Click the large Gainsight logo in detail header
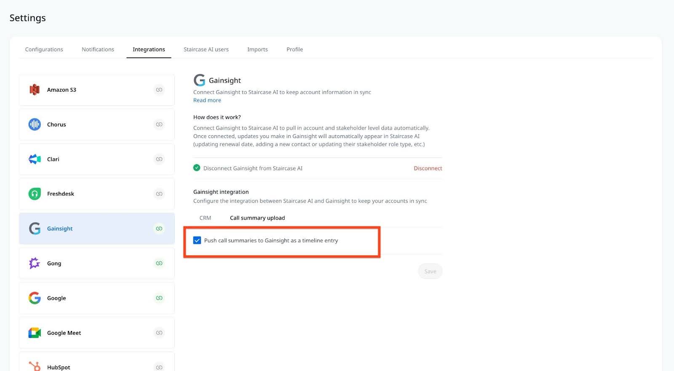This screenshot has height=371, width=674. point(199,80)
